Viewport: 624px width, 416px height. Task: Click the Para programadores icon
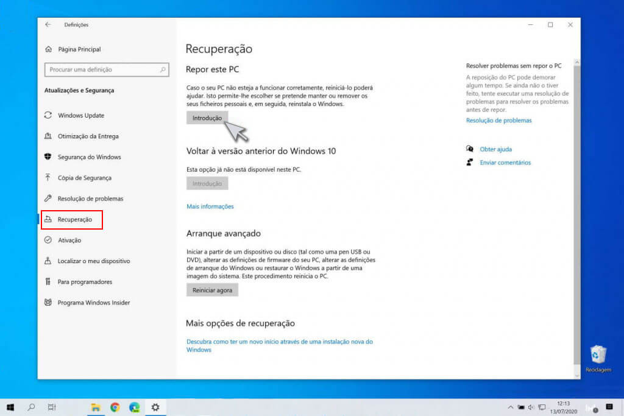(x=48, y=281)
